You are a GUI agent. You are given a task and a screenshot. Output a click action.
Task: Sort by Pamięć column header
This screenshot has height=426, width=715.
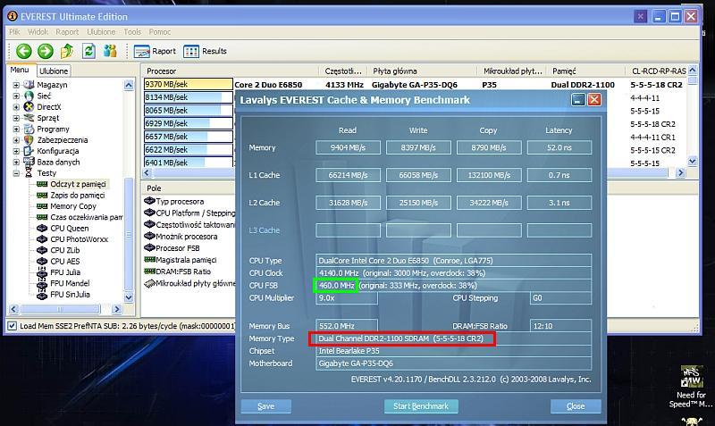point(585,71)
